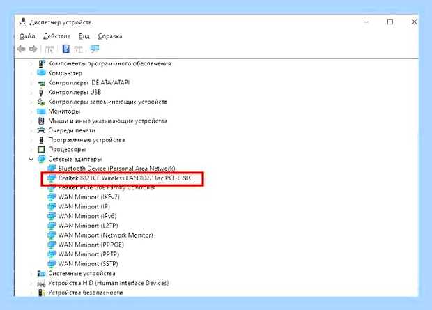Click the Scan for hardware changes monitor icon
The width and height of the screenshot is (432, 310).
[95, 49]
